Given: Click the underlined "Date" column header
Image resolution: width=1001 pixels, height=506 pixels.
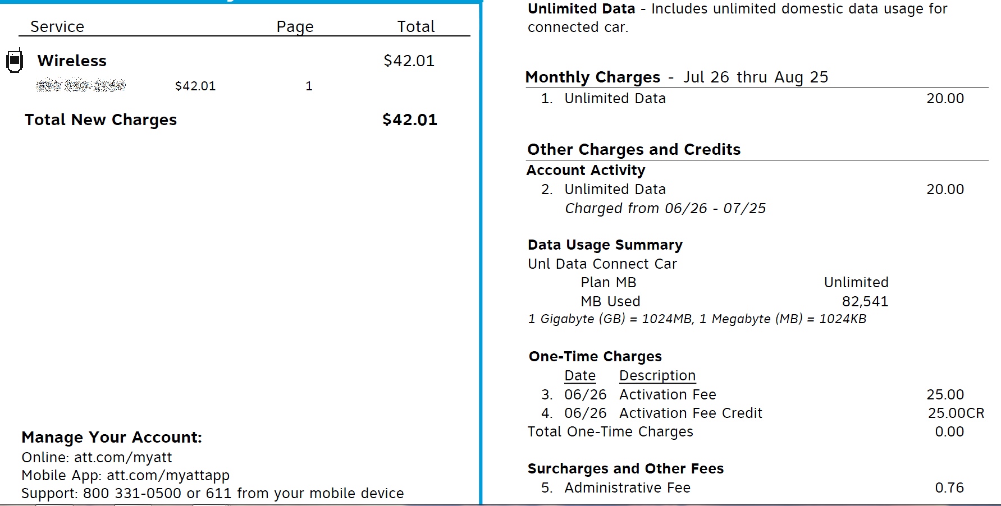Looking at the screenshot, I should tap(580, 376).
